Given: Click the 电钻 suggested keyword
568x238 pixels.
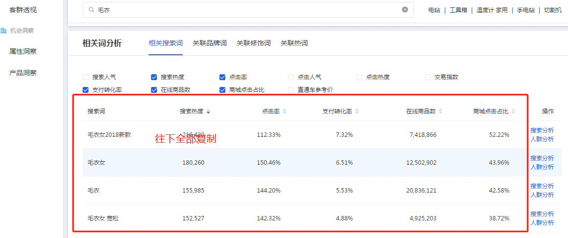Looking at the screenshot, I should coord(434,10).
